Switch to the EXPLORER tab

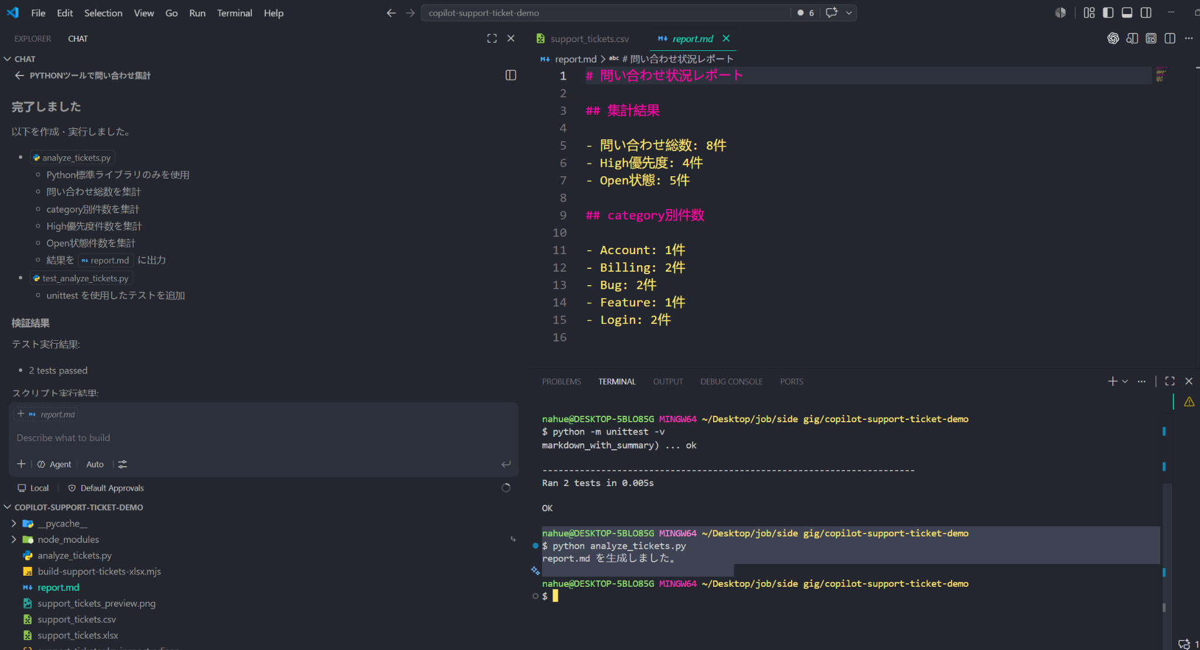pyautogui.click(x=33, y=39)
